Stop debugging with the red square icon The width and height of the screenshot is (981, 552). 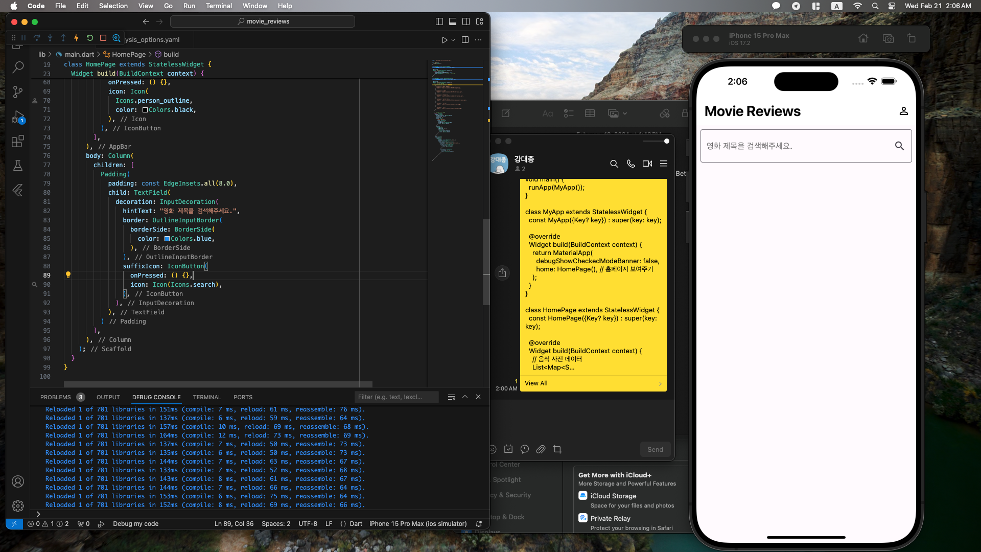[103, 38]
